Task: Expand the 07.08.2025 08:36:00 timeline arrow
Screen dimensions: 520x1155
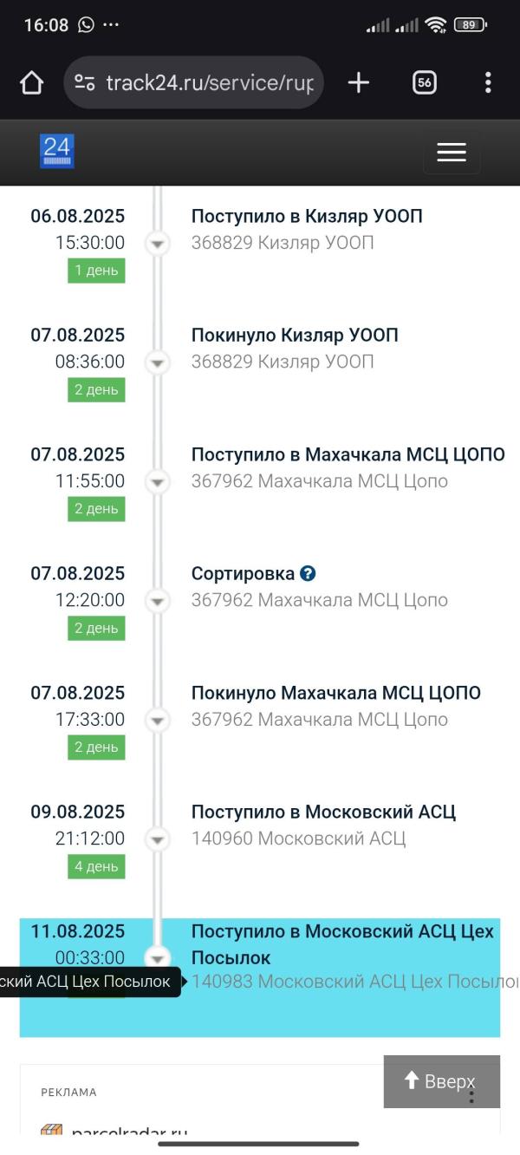Action: pos(157,363)
